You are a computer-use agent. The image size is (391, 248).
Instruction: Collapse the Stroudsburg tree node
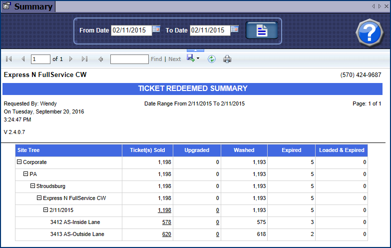click(32, 186)
